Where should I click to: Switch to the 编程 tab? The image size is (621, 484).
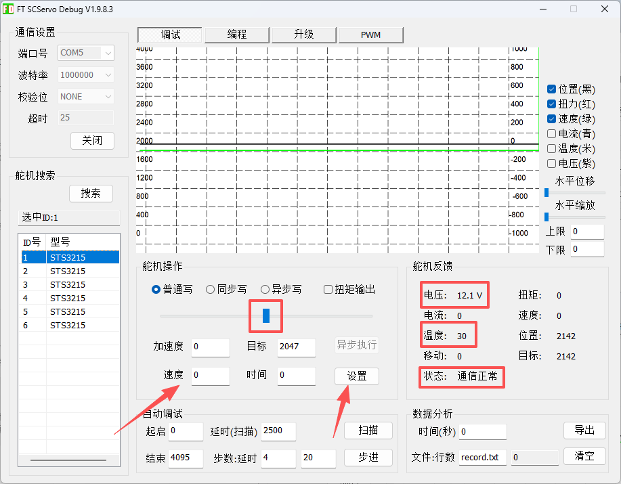[x=237, y=35]
